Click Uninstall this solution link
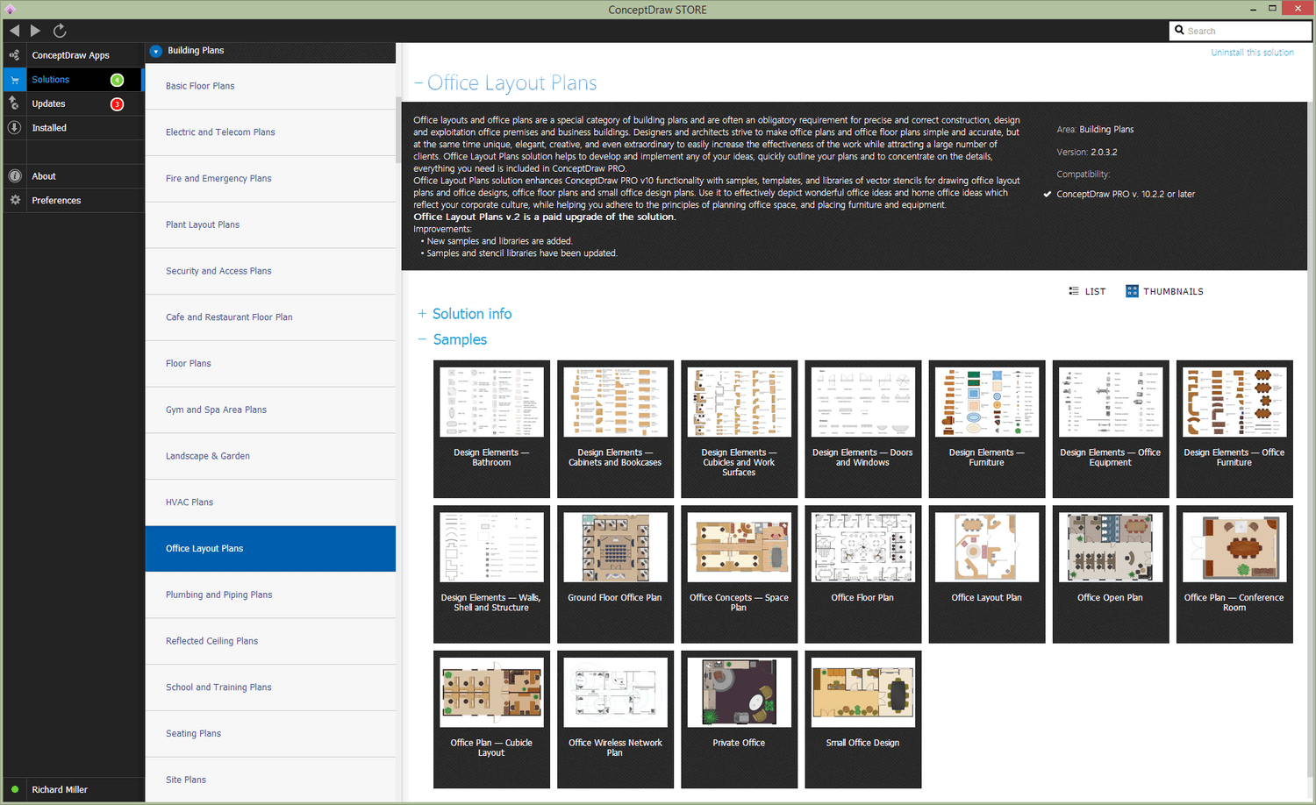This screenshot has width=1316, height=805. (1252, 53)
